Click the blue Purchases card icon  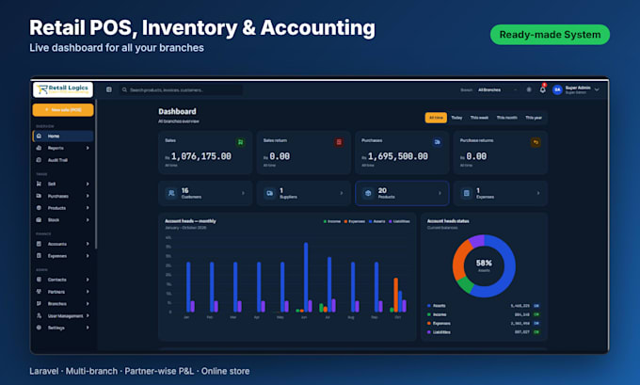437,142
